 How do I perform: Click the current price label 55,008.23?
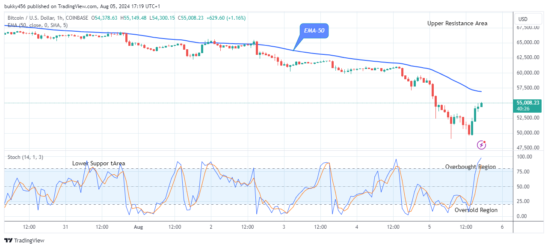pyautogui.click(x=528, y=103)
